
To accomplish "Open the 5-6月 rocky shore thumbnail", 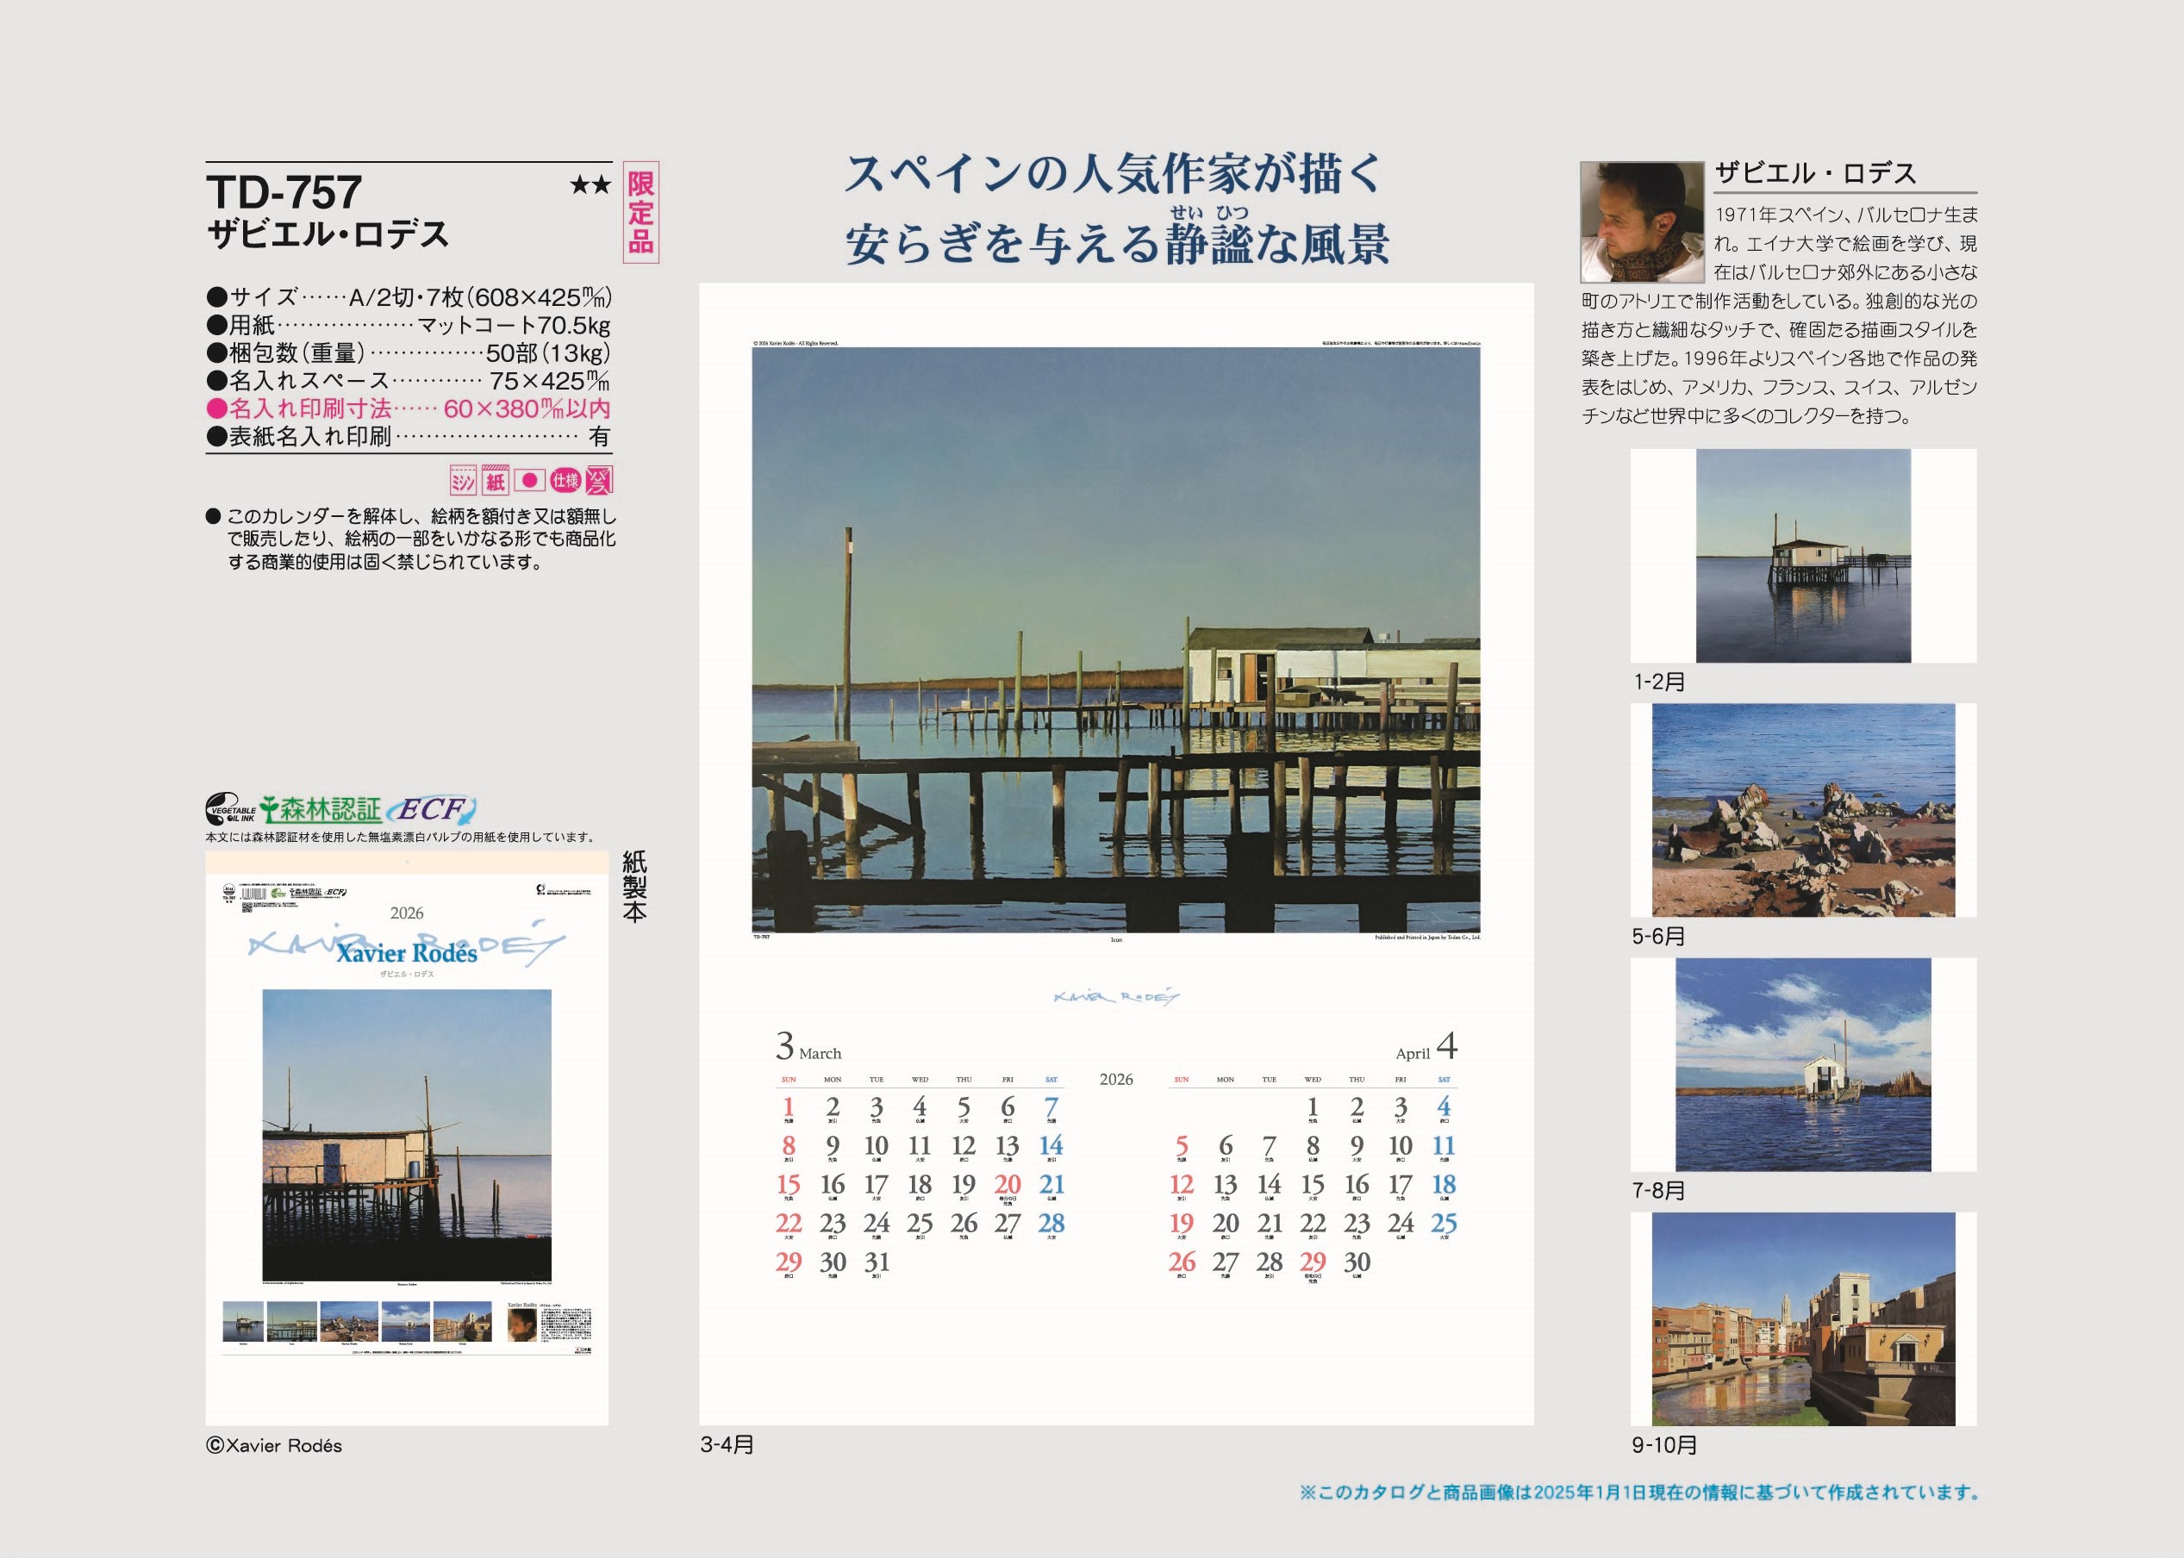I will pos(1803,810).
